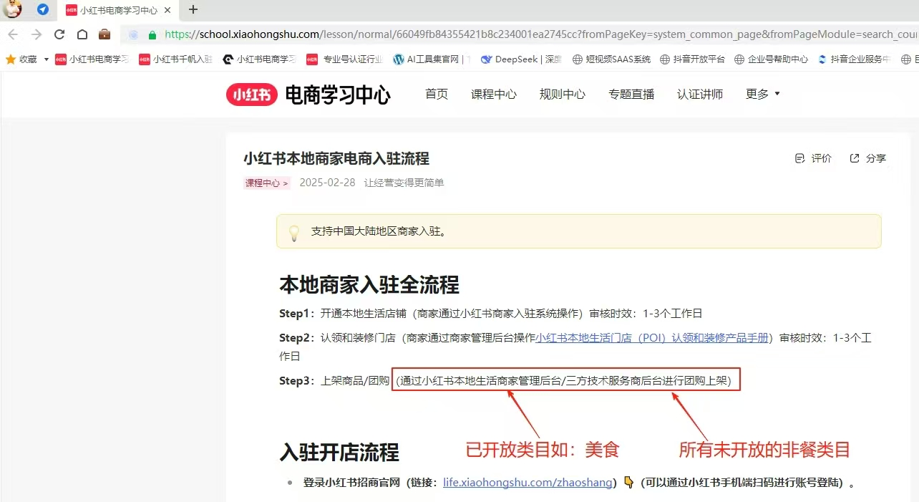Reload the page with the refresh icon
The height and width of the screenshot is (502, 919).
[x=59, y=34]
